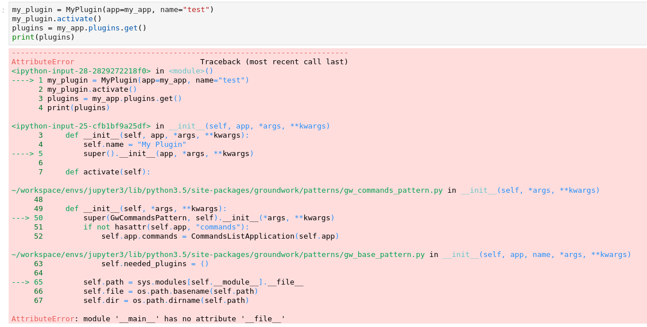The width and height of the screenshot is (647, 327).
Task: Click the blue '__init__(self, app, *args, **kwargs)' signature header
Action: point(249,126)
